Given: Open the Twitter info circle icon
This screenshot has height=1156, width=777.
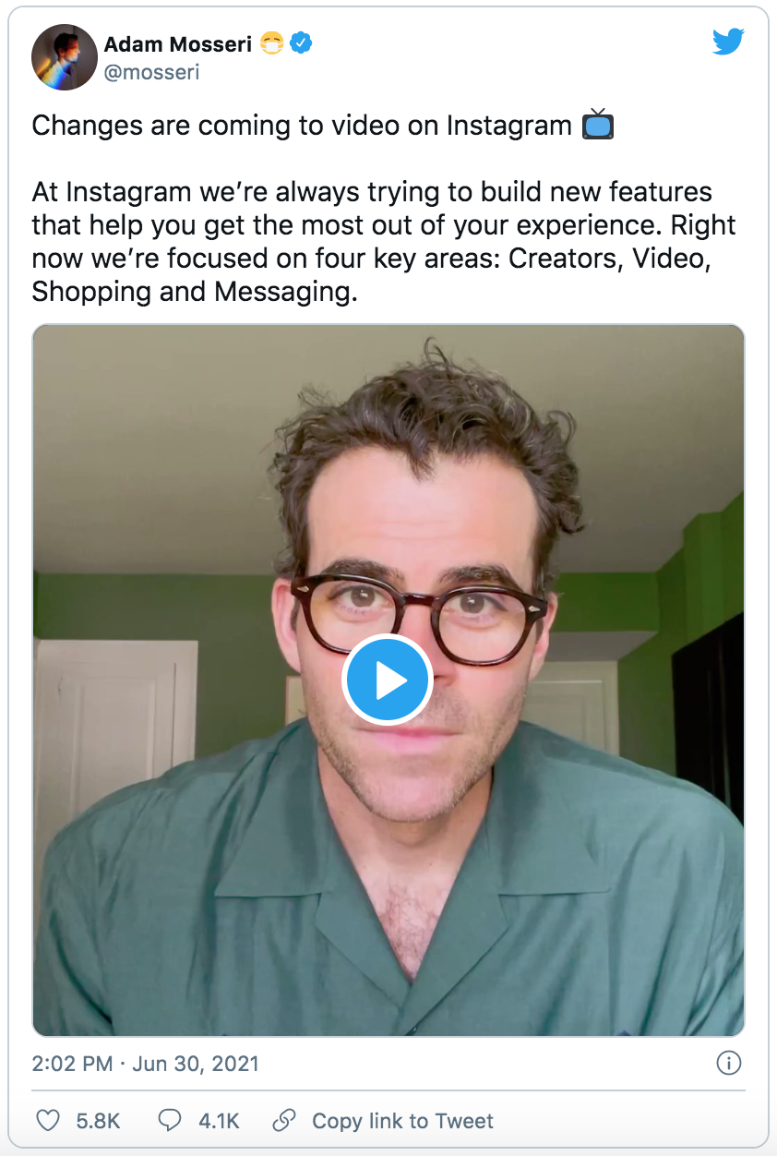Looking at the screenshot, I should 729,1064.
